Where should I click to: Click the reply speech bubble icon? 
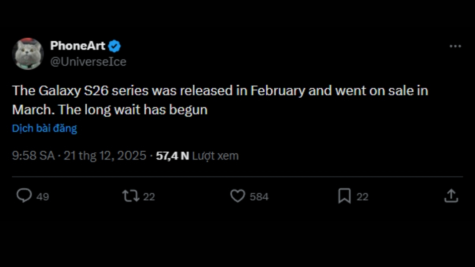pos(24,196)
